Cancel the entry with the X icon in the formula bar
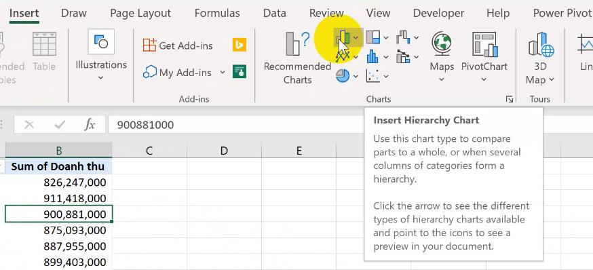593x270 pixels. click(29, 125)
